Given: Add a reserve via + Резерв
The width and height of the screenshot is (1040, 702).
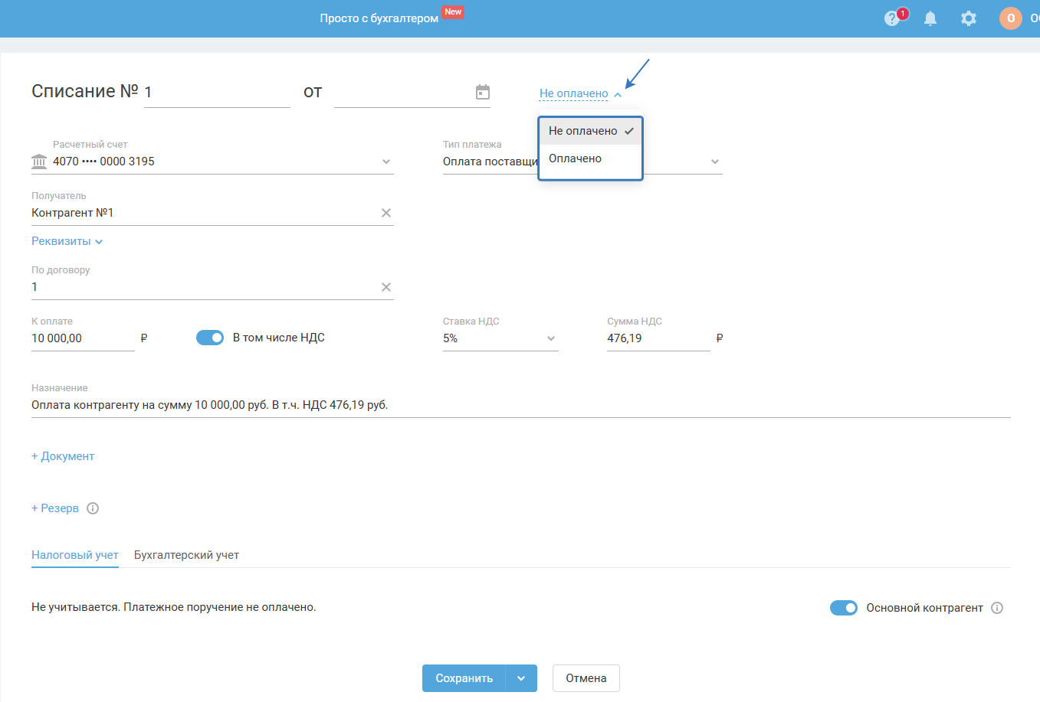Looking at the screenshot, I should click(55, 508).
